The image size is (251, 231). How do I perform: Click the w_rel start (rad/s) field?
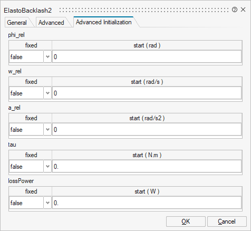tap(147, 93)
